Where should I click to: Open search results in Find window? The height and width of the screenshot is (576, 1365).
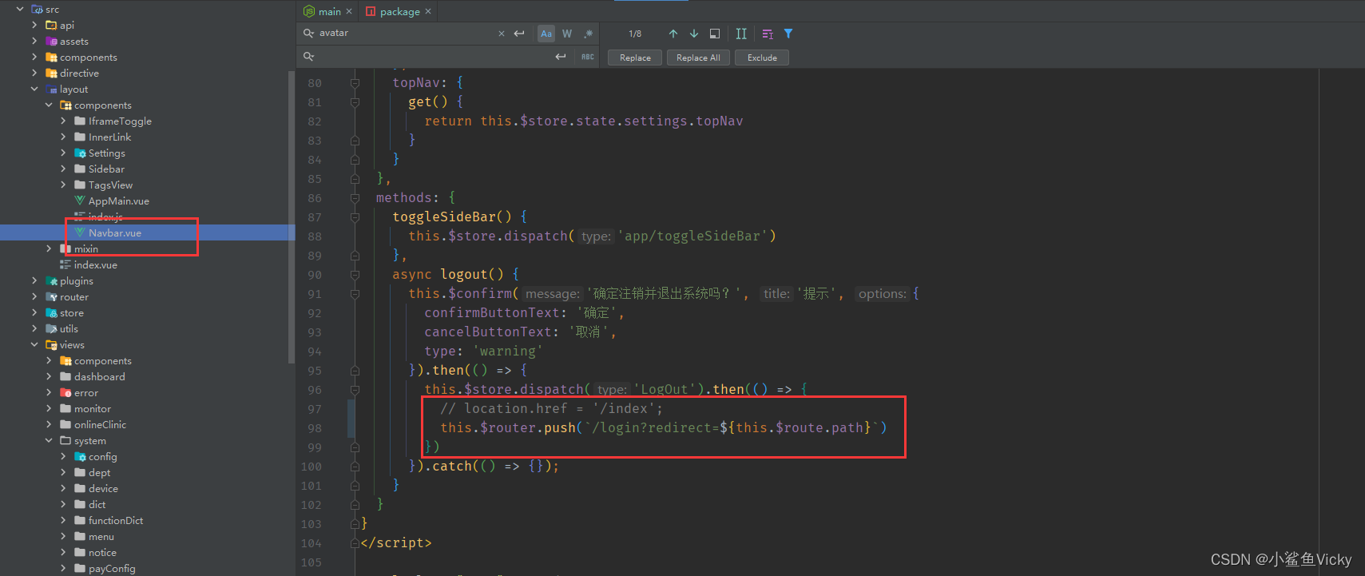click(x=715, y=34)
